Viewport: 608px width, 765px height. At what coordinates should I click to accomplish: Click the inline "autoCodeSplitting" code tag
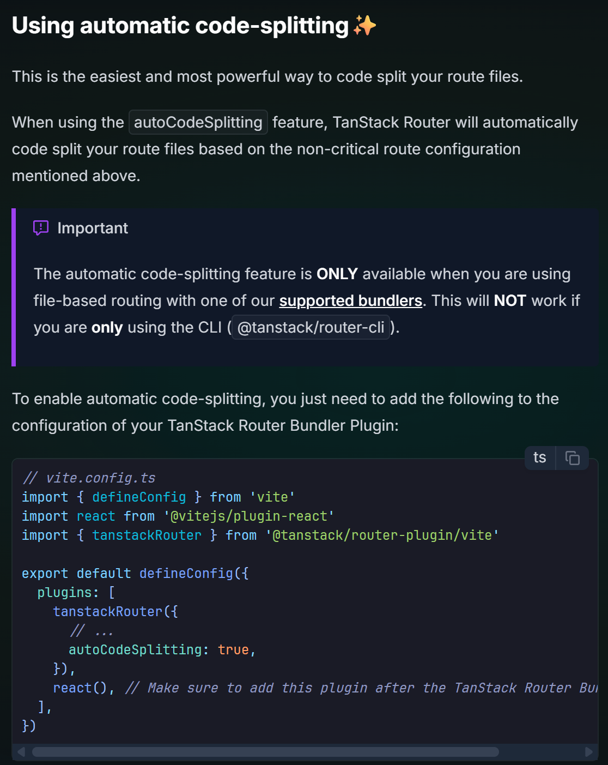click(x=198, y=122)
